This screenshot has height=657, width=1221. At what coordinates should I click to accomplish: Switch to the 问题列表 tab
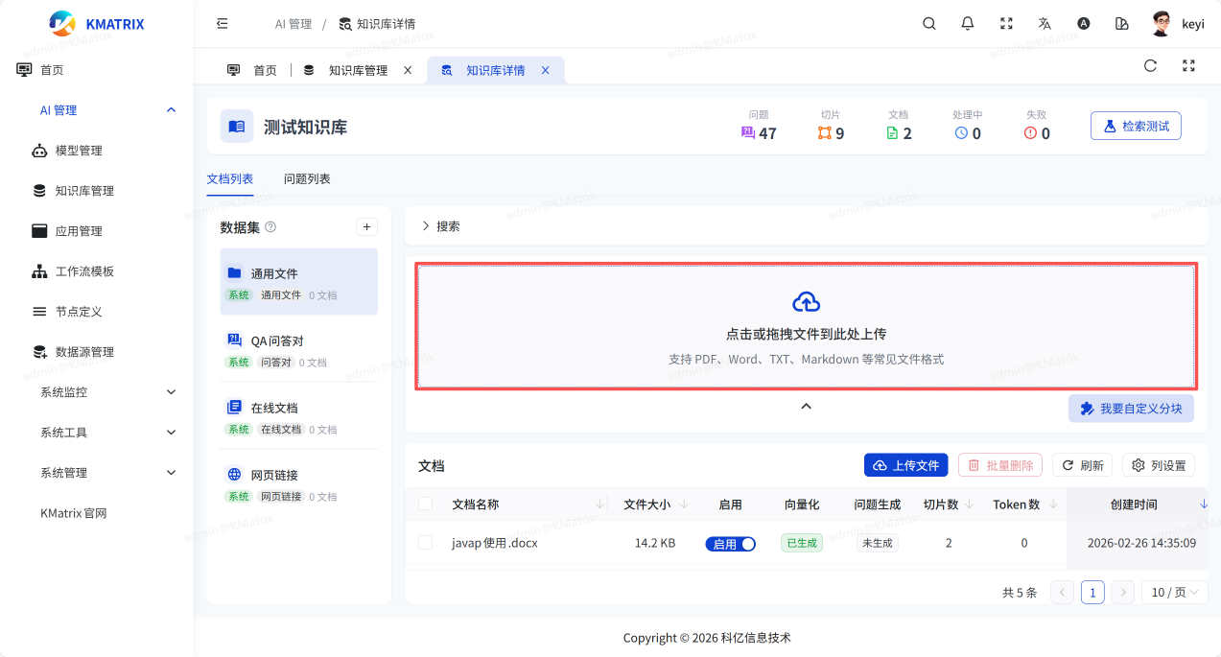[307, 179]
